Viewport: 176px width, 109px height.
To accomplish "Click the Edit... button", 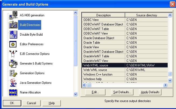I will click(95, 92).
